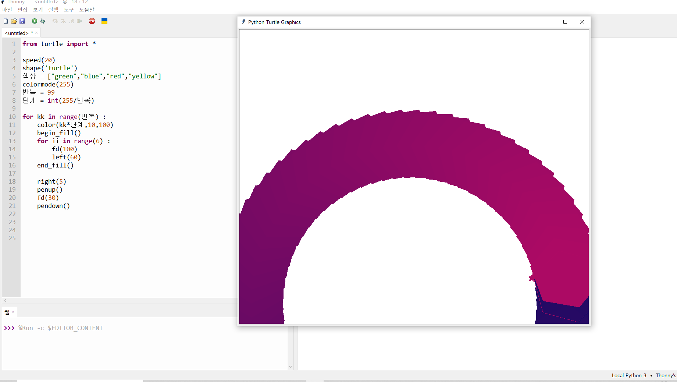Click the Resume debug icon
677x382 pixels.
click(79, 21)
